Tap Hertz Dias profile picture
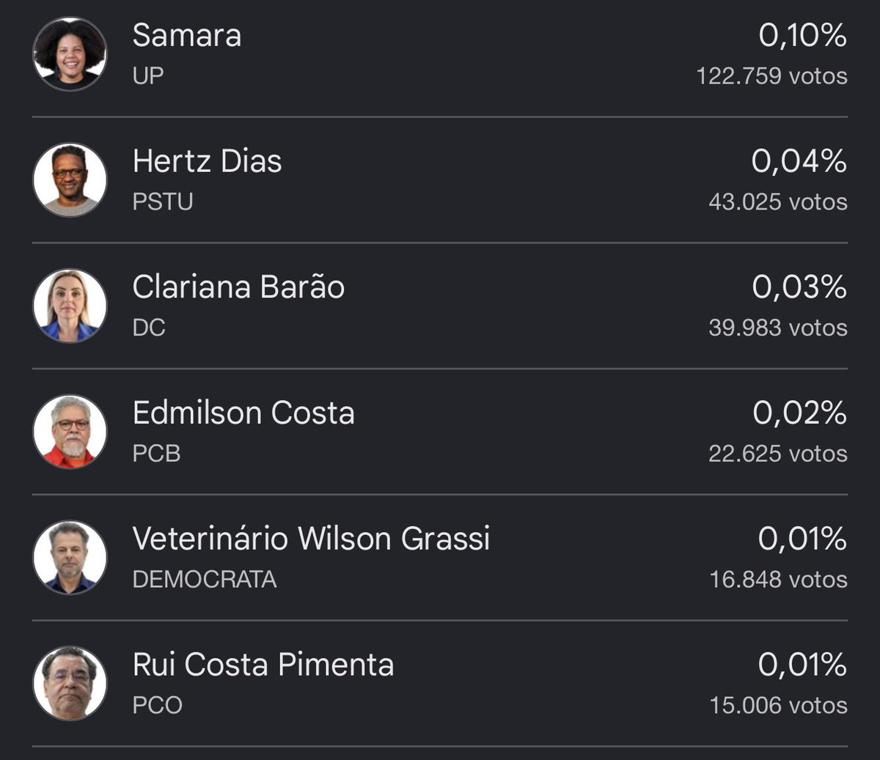This screenshot has height=760, width=880. click(x=70, y=180)
